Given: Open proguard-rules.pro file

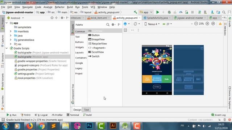Looking at the screenshot, I should [x=41, y=65].
